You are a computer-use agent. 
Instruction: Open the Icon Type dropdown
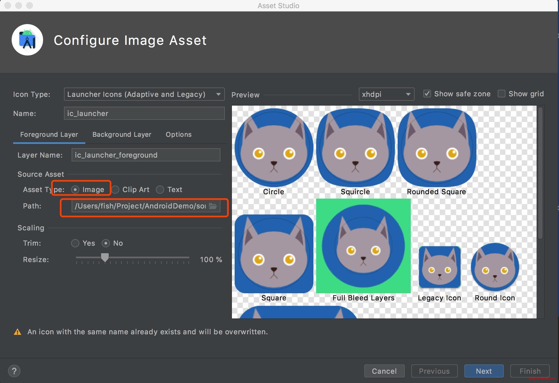pyautogui.click(x=144, y=94)
